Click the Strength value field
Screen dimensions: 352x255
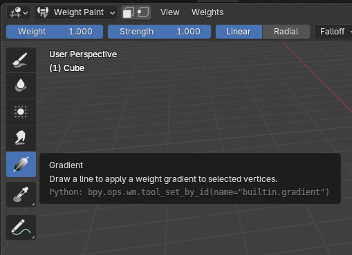[159, 32]
